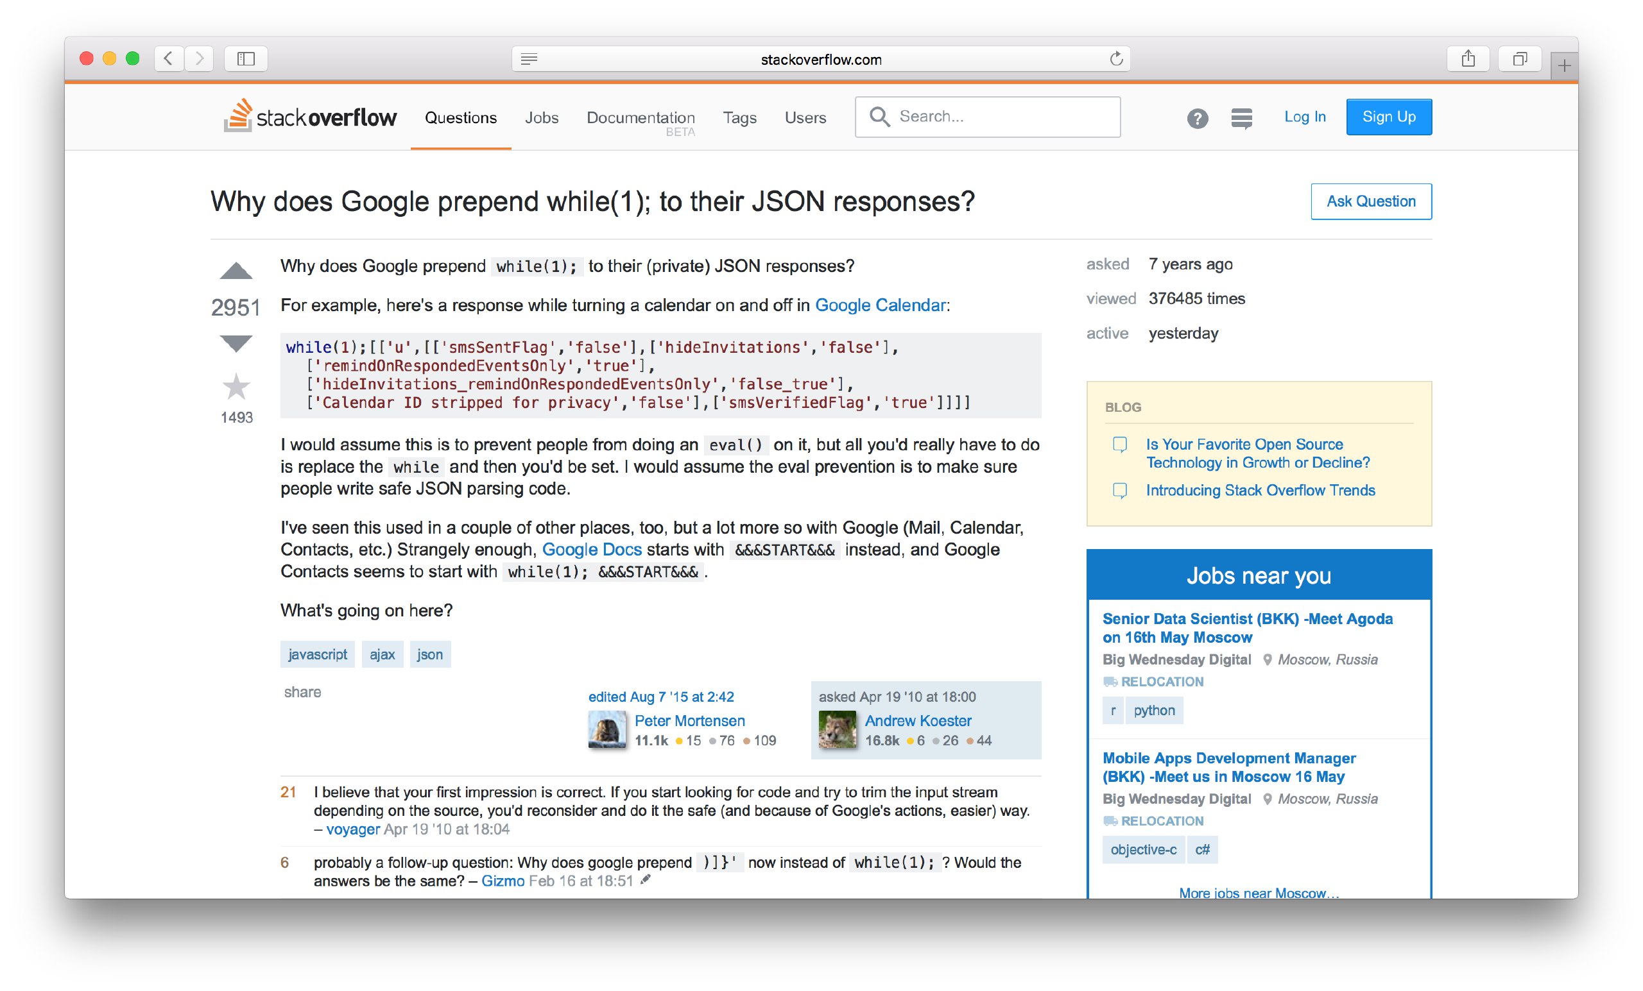Click the Stack Overflow logo
Screen dimensions: 1643x991
click(x=310, y=117)
